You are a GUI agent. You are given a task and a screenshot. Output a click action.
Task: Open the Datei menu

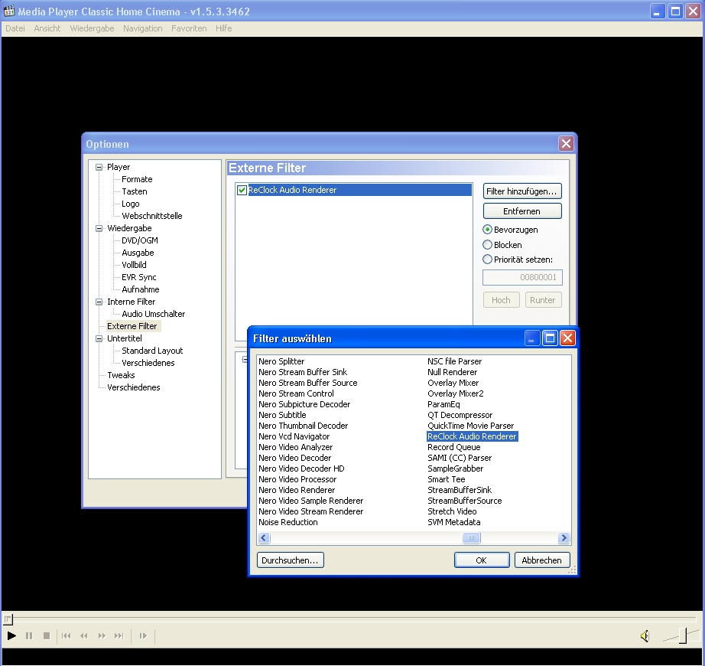[15, 28]
